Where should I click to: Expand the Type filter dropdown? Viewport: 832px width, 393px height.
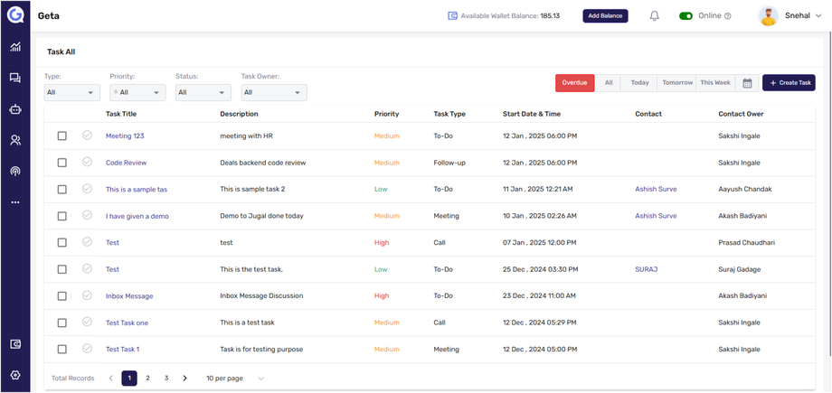point(72,92)
